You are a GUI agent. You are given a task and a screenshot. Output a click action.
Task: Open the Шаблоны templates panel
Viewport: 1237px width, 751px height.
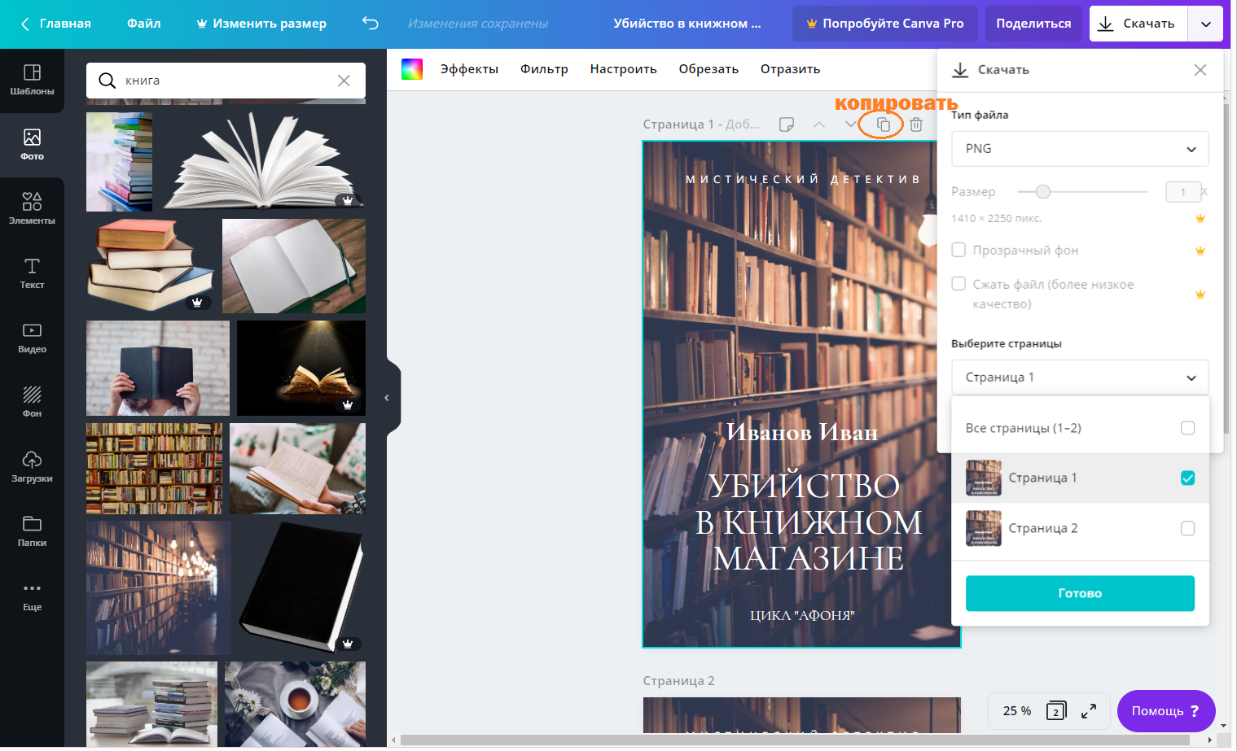pyautogui.click(x=32, y=80)
